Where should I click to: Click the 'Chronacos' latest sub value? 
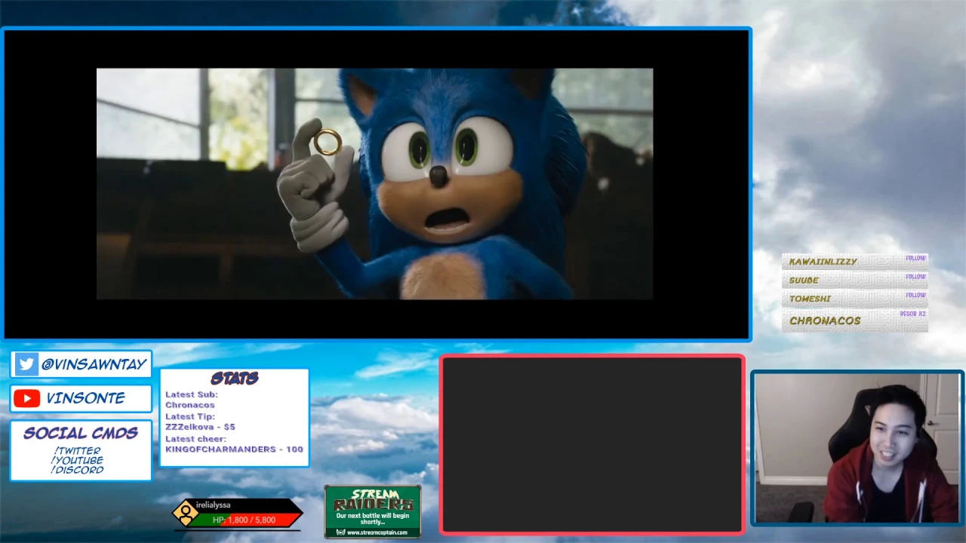click(189, 405)
